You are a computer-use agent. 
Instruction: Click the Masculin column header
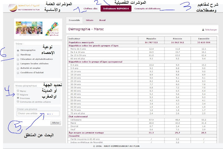pyautogui.click(x=151, y=39)
